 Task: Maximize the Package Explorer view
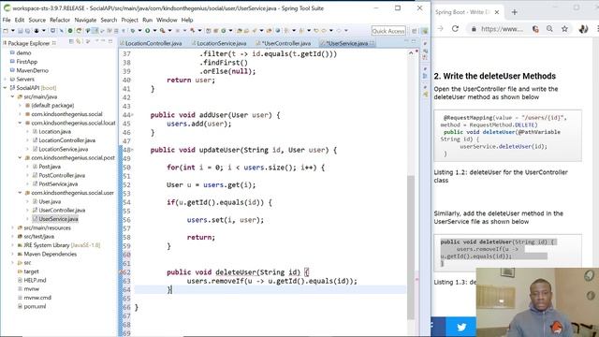pyautogui.click(x=110, y=41)
